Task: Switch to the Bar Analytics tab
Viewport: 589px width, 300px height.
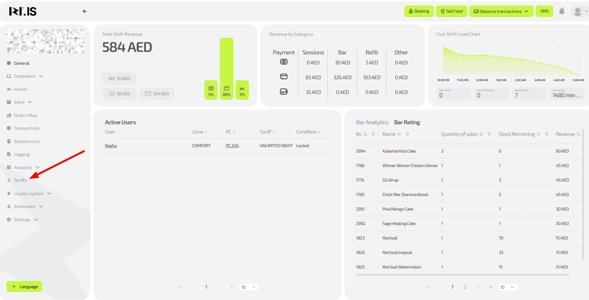Action: tap(372, 122)
